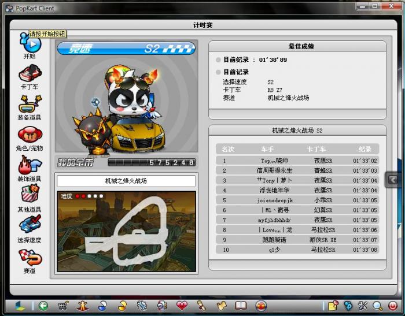Image resolution: width=405 pixels, height=316 pixels.
Task: Click the 机械之烽火战场 S2 leaderboard title
Action: point(297,130)
